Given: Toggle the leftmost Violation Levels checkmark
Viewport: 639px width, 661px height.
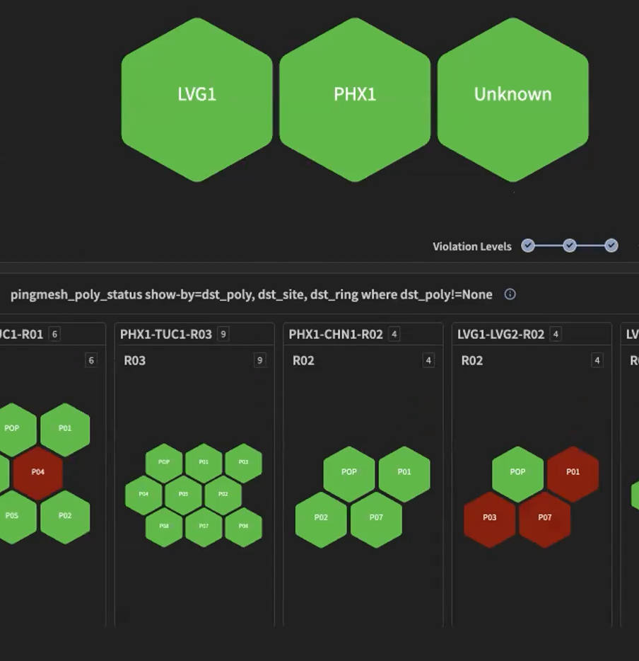Looking at the screenshot, I should click(x=528, y=246).
